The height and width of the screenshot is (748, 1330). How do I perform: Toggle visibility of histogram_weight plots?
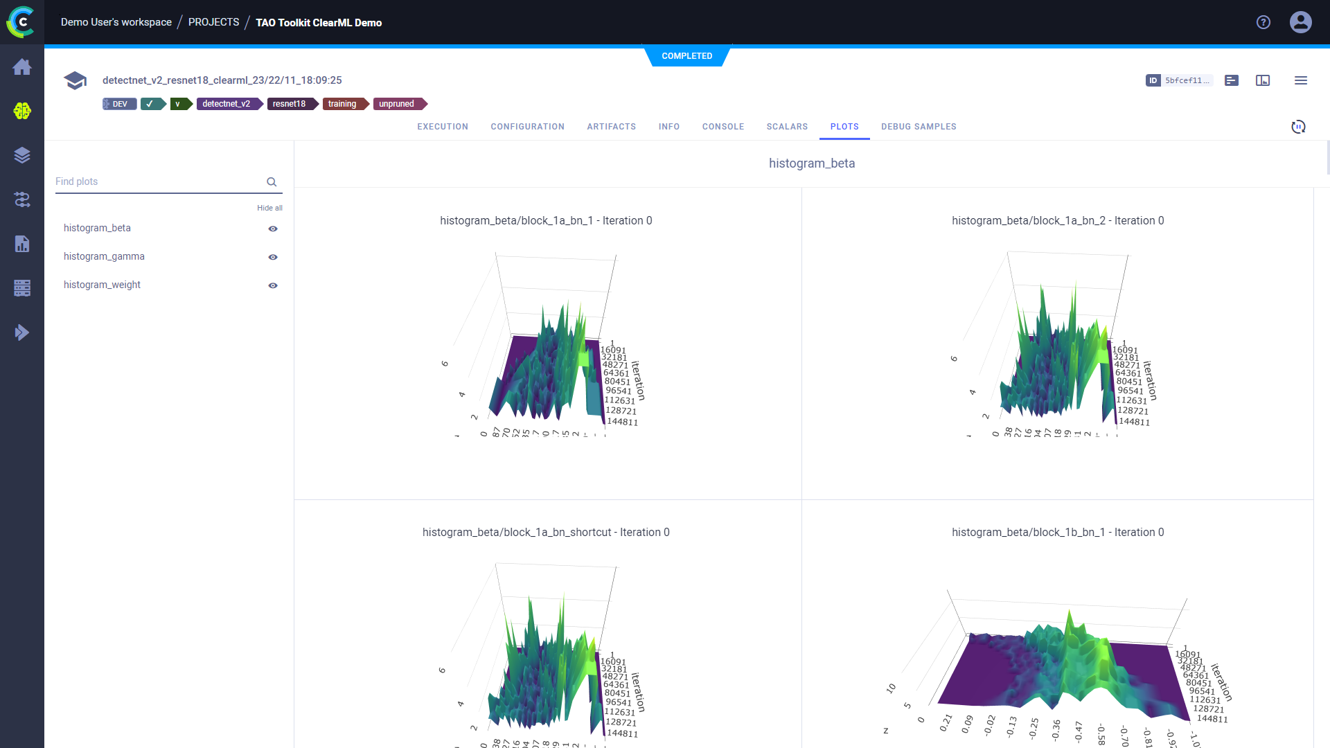[x=274, y=285]
